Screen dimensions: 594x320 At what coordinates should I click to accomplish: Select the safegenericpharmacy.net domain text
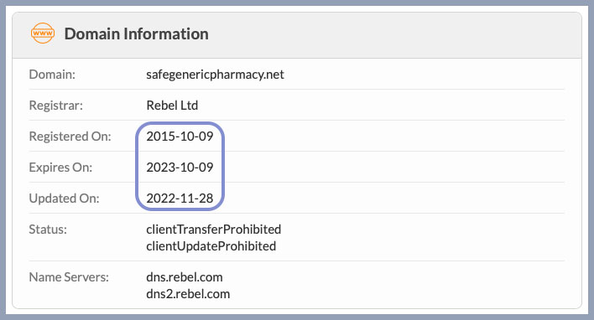tap(215, 75)
